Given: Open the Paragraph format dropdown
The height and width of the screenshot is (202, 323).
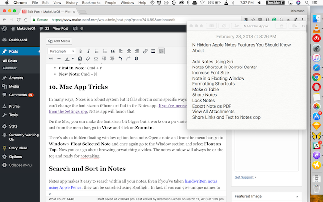Looking at the screenshot, I should [62, 51].
